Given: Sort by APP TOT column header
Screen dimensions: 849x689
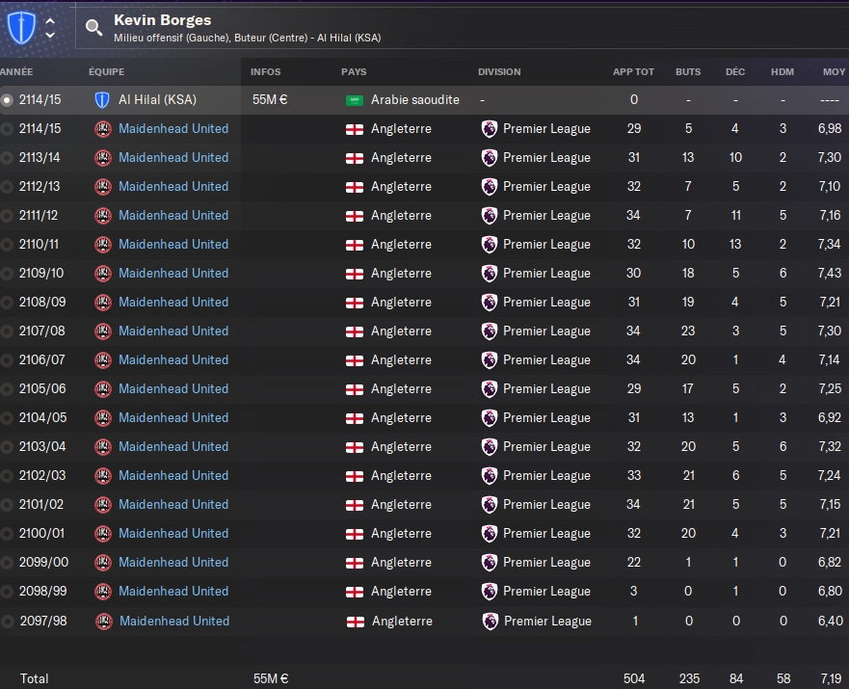Looking at the screenshot, I should [633, 72].
